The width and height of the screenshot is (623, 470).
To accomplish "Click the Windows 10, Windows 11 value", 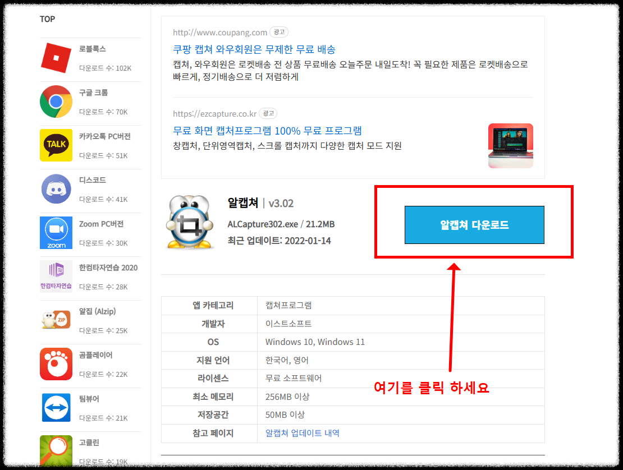I will pos(315,342).
